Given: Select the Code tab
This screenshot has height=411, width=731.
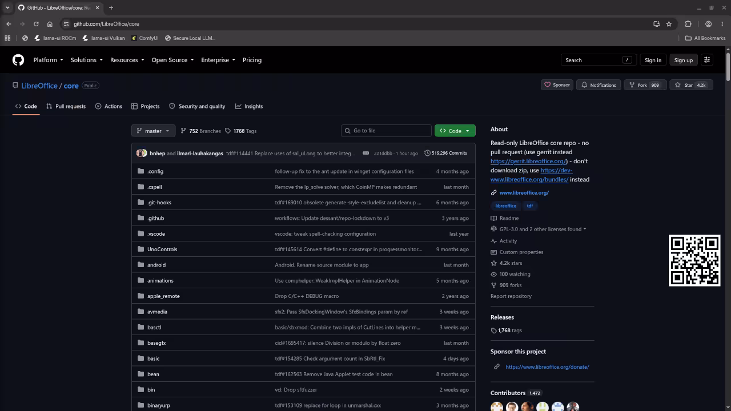Looking at the screenshot, I should [26, 106].
